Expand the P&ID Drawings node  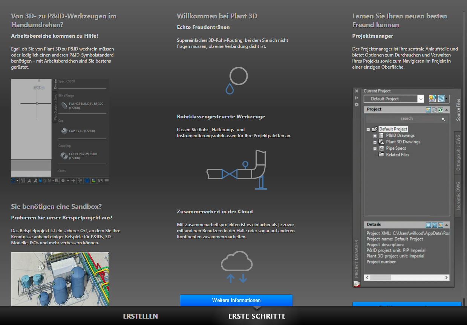(375, 136)
